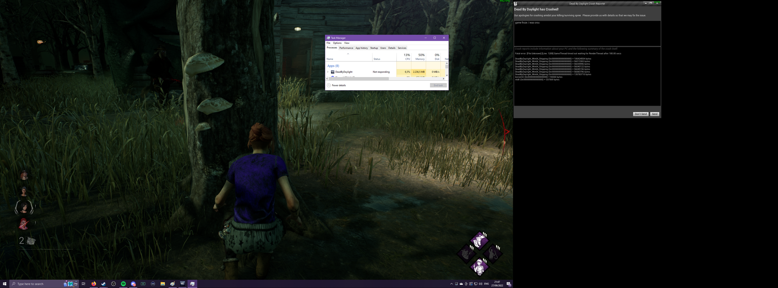Switch to the Performance tab
This screenshot has width=778, height=288.
coord(346,48)
